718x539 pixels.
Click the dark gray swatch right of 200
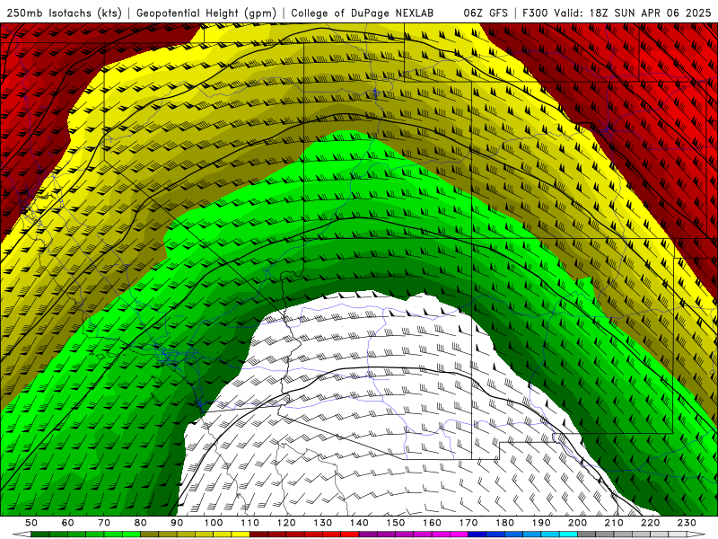(x=587, y=535)
